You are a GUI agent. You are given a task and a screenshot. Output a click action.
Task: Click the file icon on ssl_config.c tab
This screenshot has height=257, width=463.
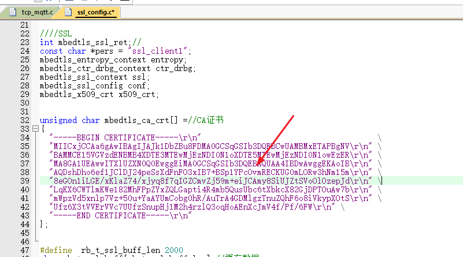coord(68,12)
